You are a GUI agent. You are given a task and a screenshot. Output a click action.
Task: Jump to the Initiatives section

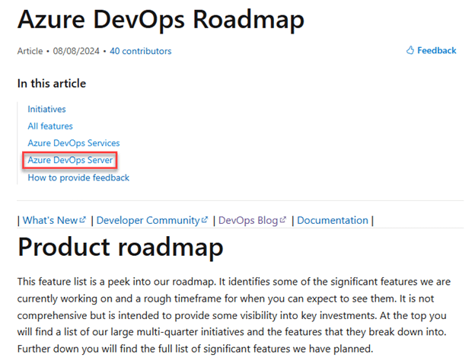[46, 110]
